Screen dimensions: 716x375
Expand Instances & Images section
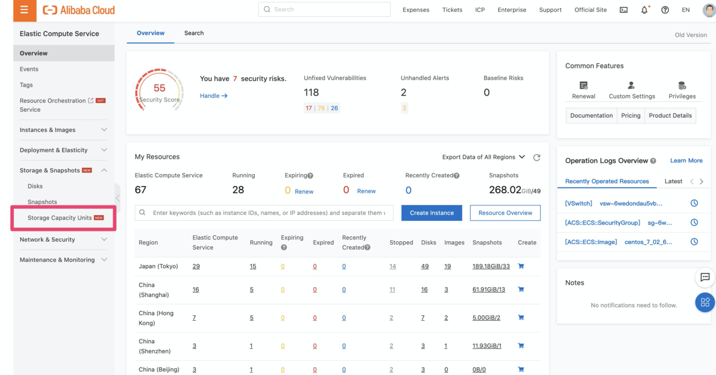pos(104,130)
